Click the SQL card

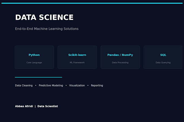click(163, 57)
